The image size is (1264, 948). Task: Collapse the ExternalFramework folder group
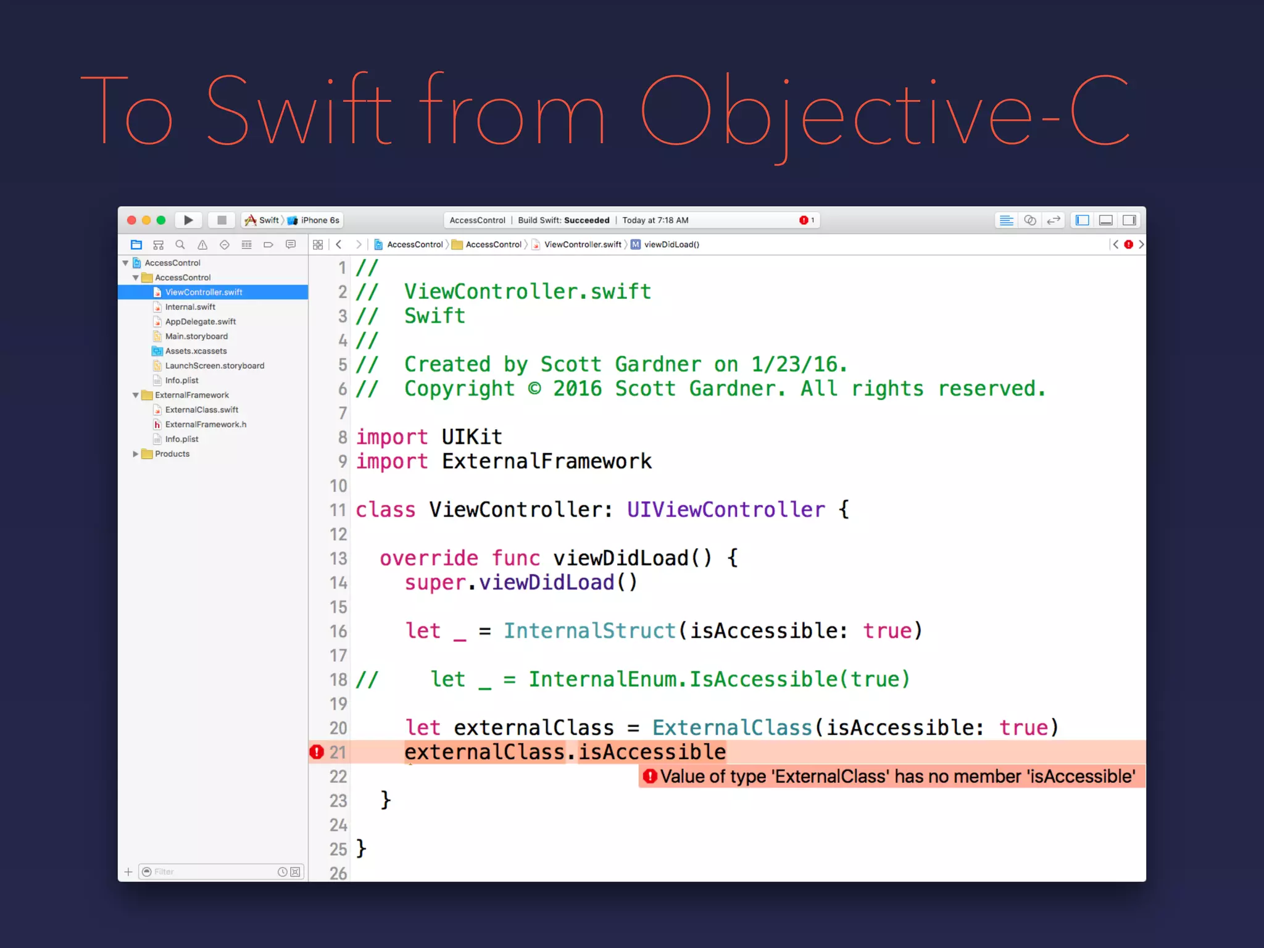[x=136, y=396]
